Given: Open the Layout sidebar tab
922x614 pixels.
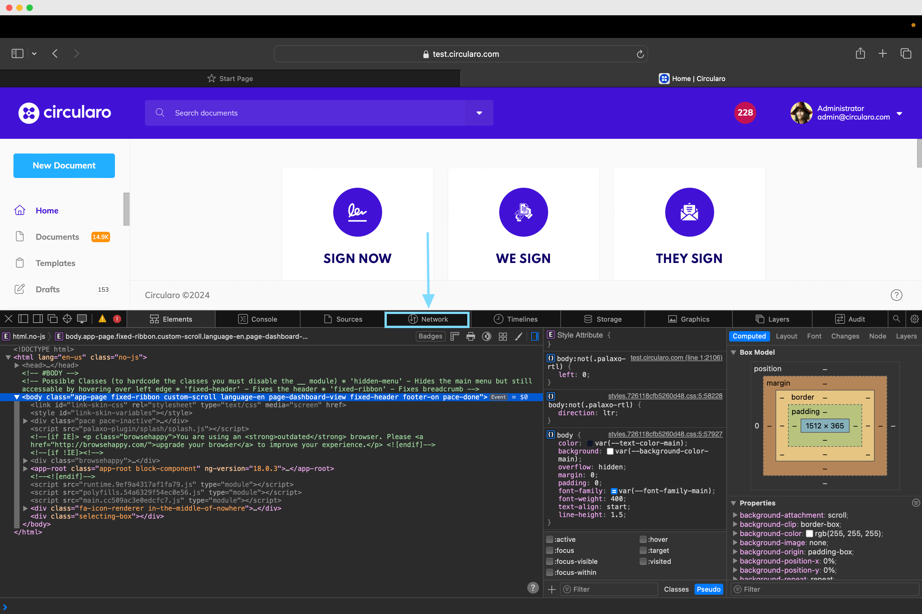Looking at the screenshot, I should point(786,336).
